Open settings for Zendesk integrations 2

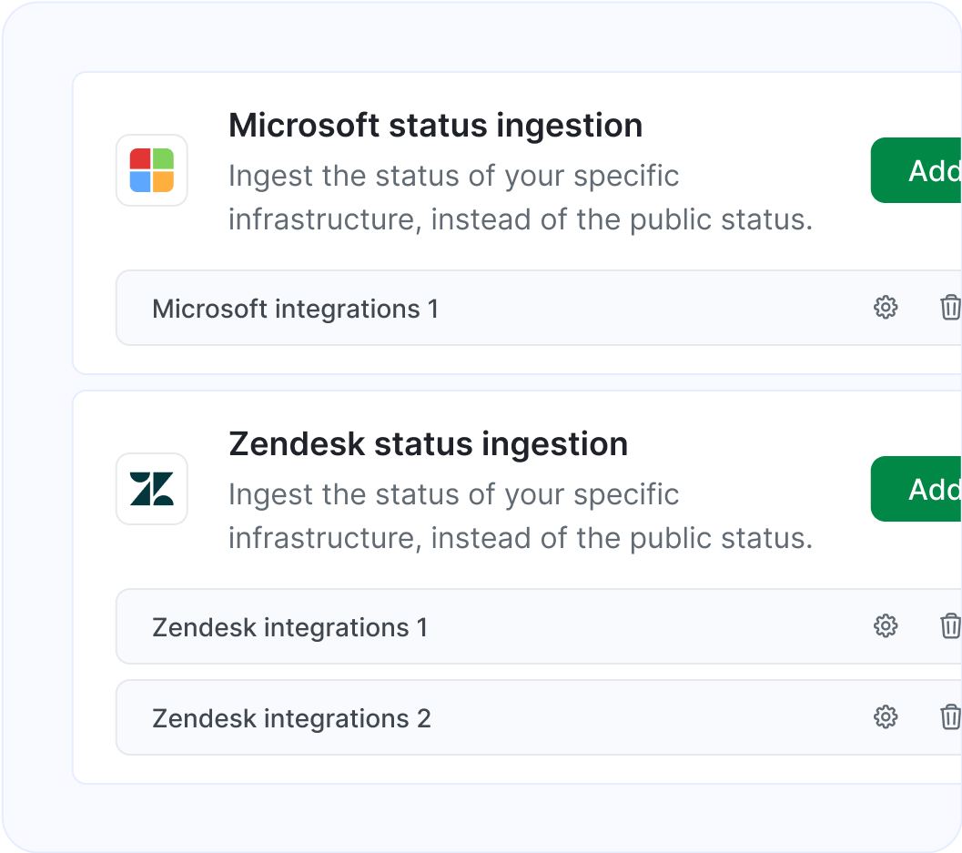pyautogui.click(x=885, y=717)
